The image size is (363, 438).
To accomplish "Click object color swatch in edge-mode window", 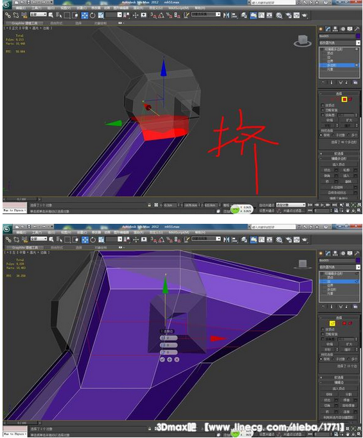I will coord(358,260).
